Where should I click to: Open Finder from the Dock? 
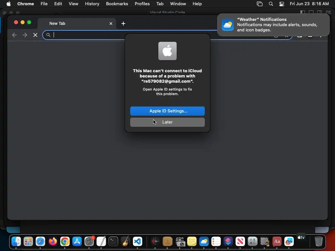(16, 242)
